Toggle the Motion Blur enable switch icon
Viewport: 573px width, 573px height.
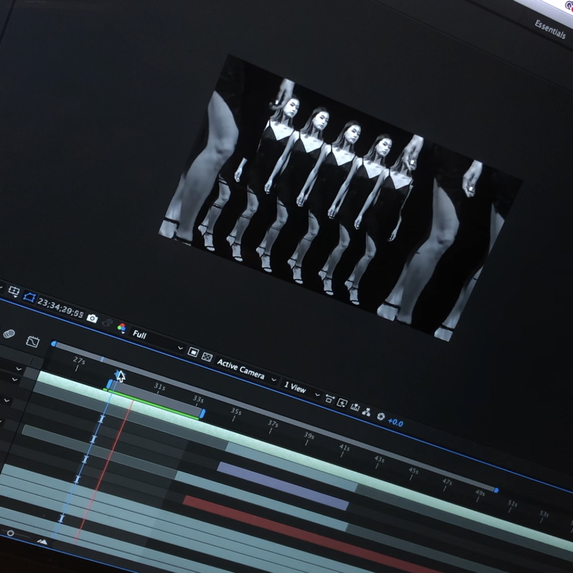click(x=9, y=334)
